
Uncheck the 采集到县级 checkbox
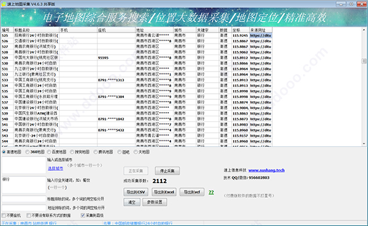(92, 215)
